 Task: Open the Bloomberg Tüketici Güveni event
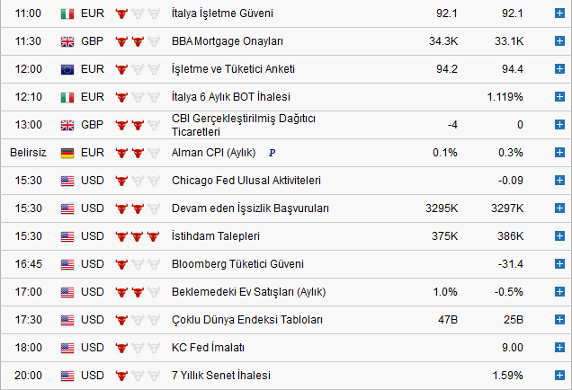pyautogui.click(x=237, y=264)
